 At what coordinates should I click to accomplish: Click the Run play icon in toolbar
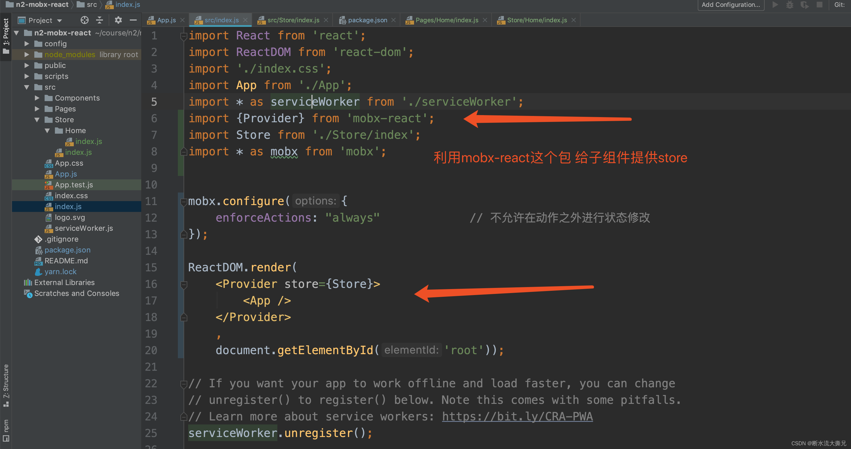click(775, 5)
